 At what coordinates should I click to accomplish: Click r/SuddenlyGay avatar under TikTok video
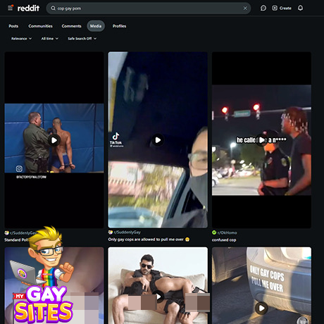point(111,232)
